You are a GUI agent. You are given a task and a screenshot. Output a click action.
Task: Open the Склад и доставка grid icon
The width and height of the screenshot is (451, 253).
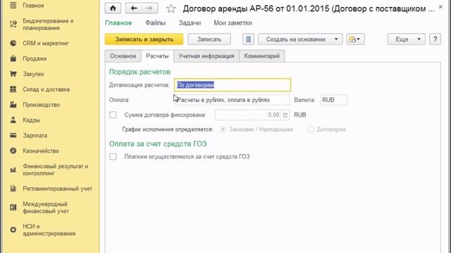click(x=13, y=89)
